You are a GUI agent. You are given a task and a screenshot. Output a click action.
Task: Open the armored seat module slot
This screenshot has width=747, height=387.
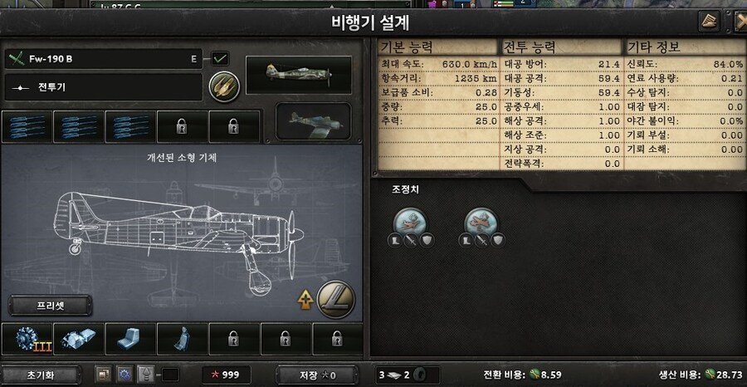click(130, 339)
